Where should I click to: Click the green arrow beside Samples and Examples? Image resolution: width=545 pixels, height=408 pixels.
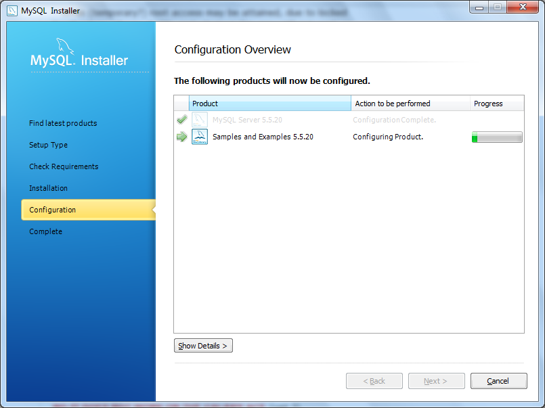[182, 137]
